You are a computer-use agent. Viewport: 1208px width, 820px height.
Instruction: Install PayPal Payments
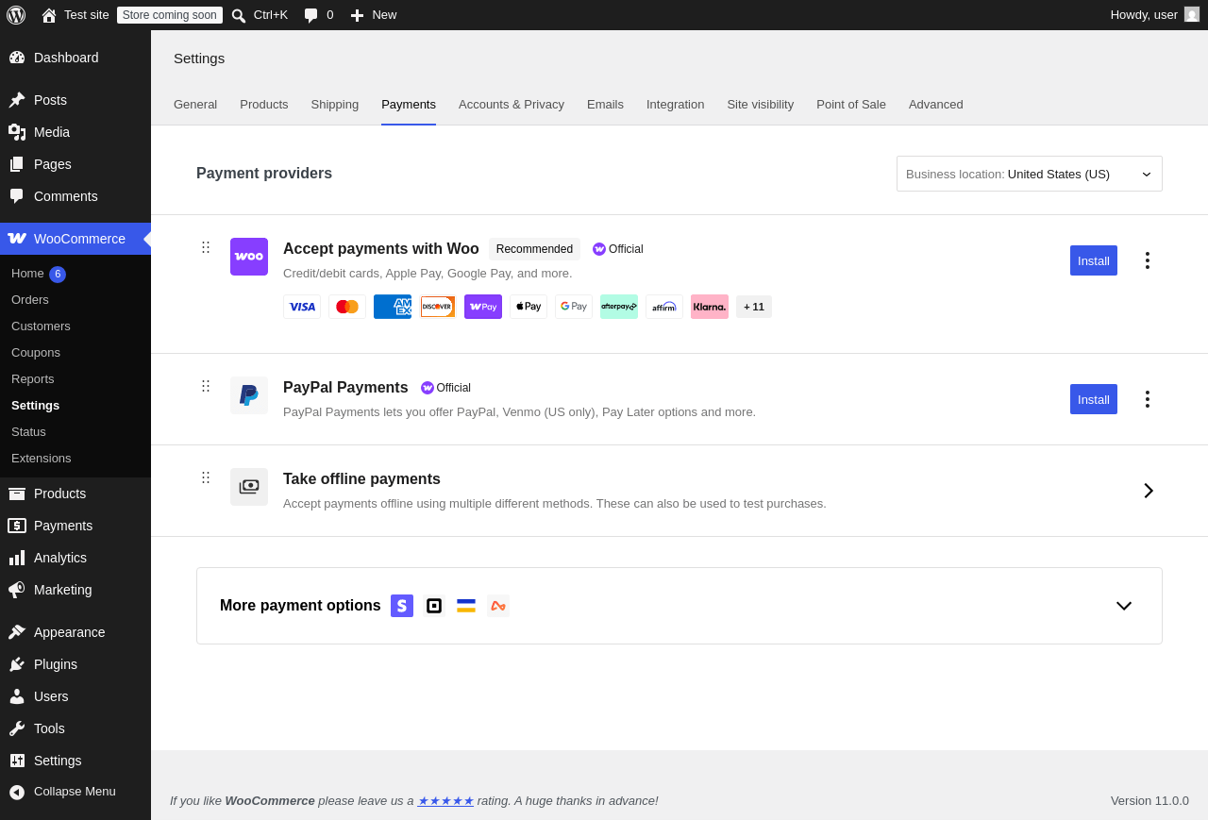[1094, 399]
